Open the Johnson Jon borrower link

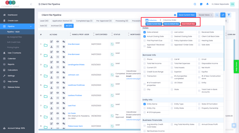click(x=73, y=75)
